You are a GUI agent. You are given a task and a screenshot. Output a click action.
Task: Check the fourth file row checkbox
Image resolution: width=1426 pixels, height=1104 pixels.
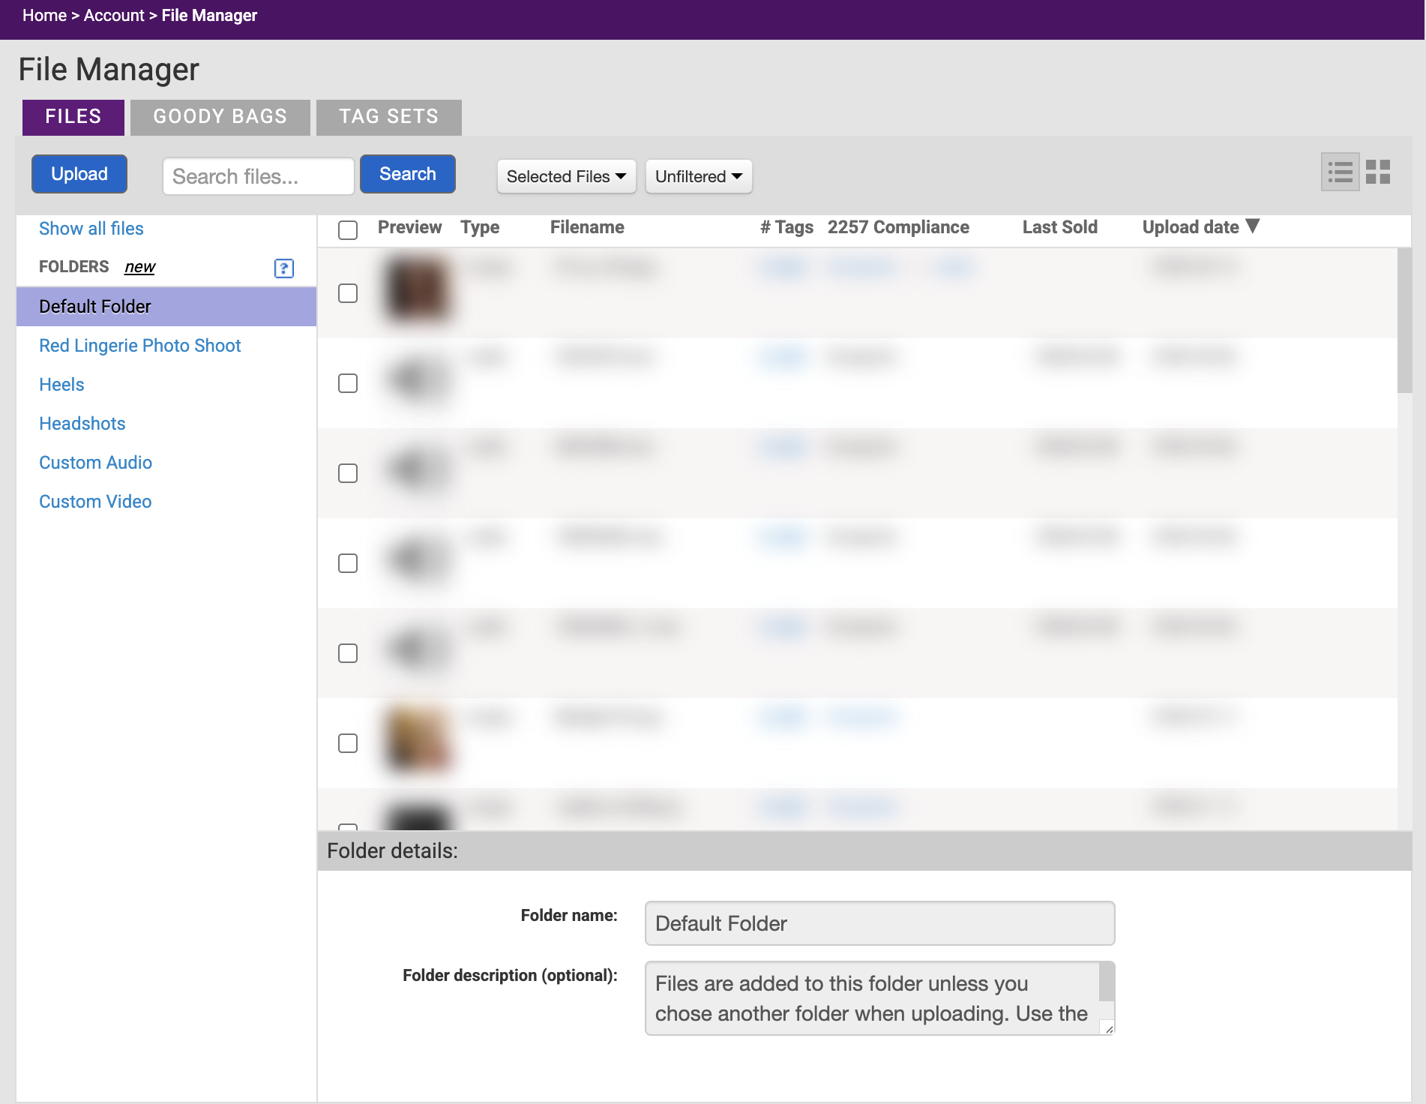click(348, 563)
